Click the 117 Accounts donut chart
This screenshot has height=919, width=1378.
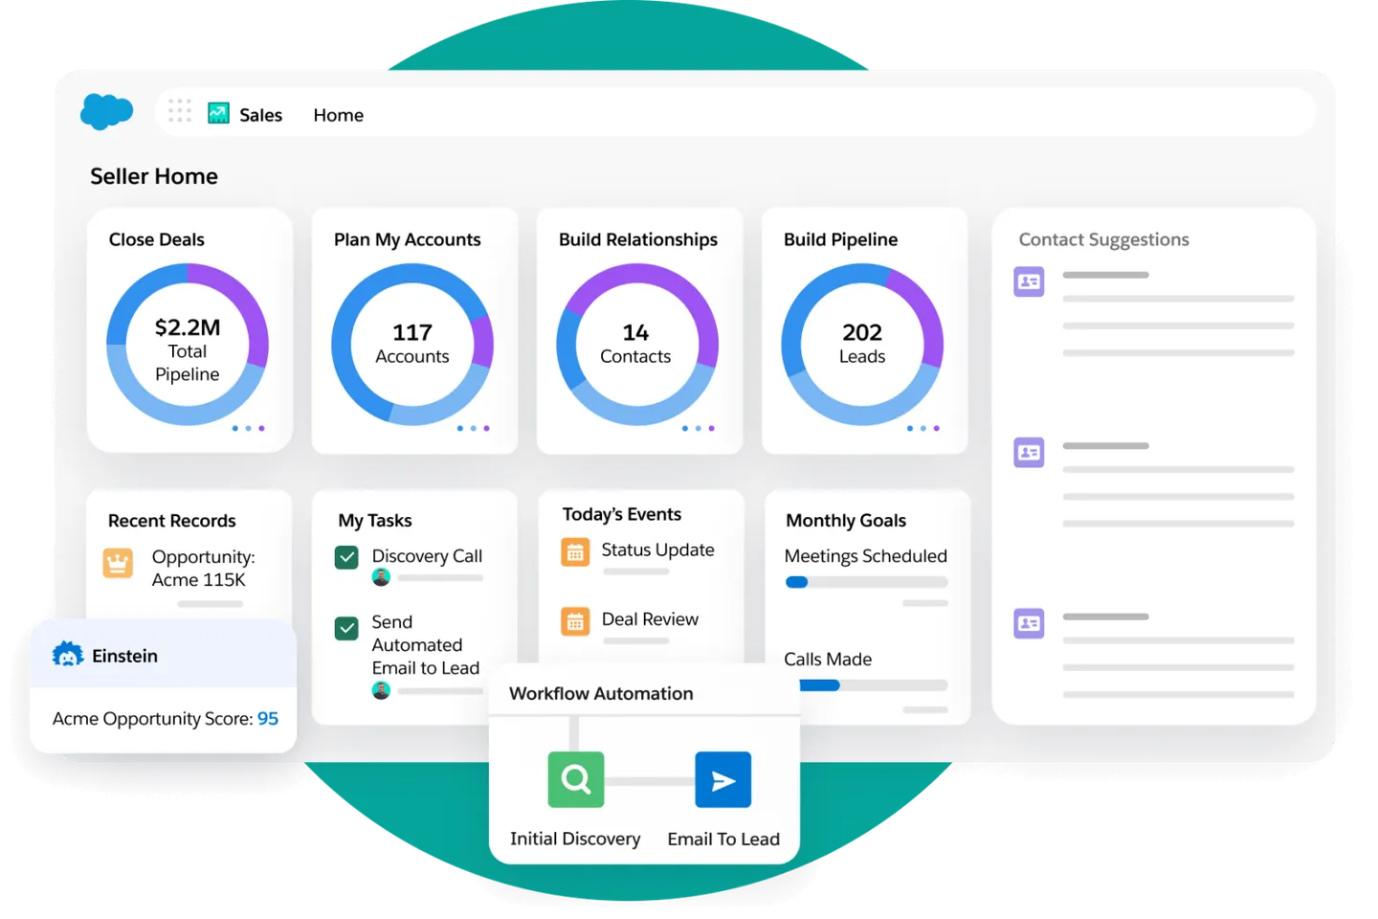tap(412, 345)
